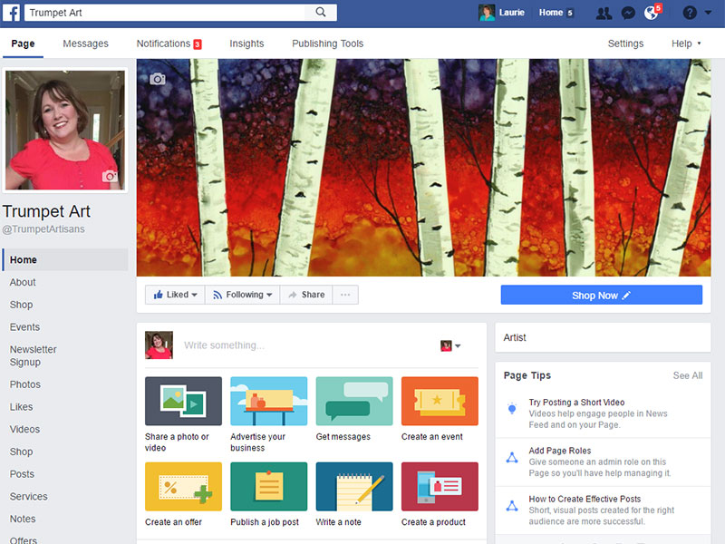Click the search magnifier icon
This screenshot has height=544, width=725.
pos(321,13)
